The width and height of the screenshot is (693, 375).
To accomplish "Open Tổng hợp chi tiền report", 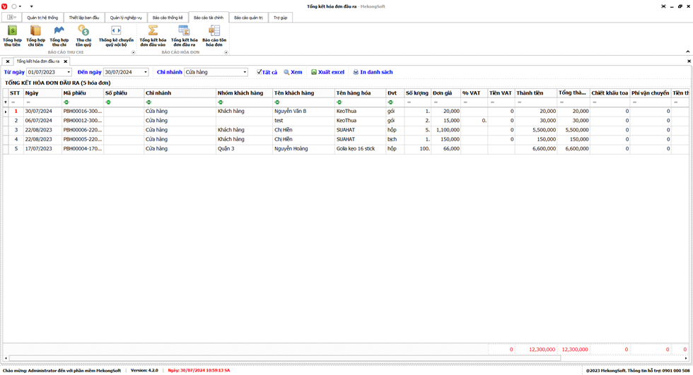I will (35, 36).
